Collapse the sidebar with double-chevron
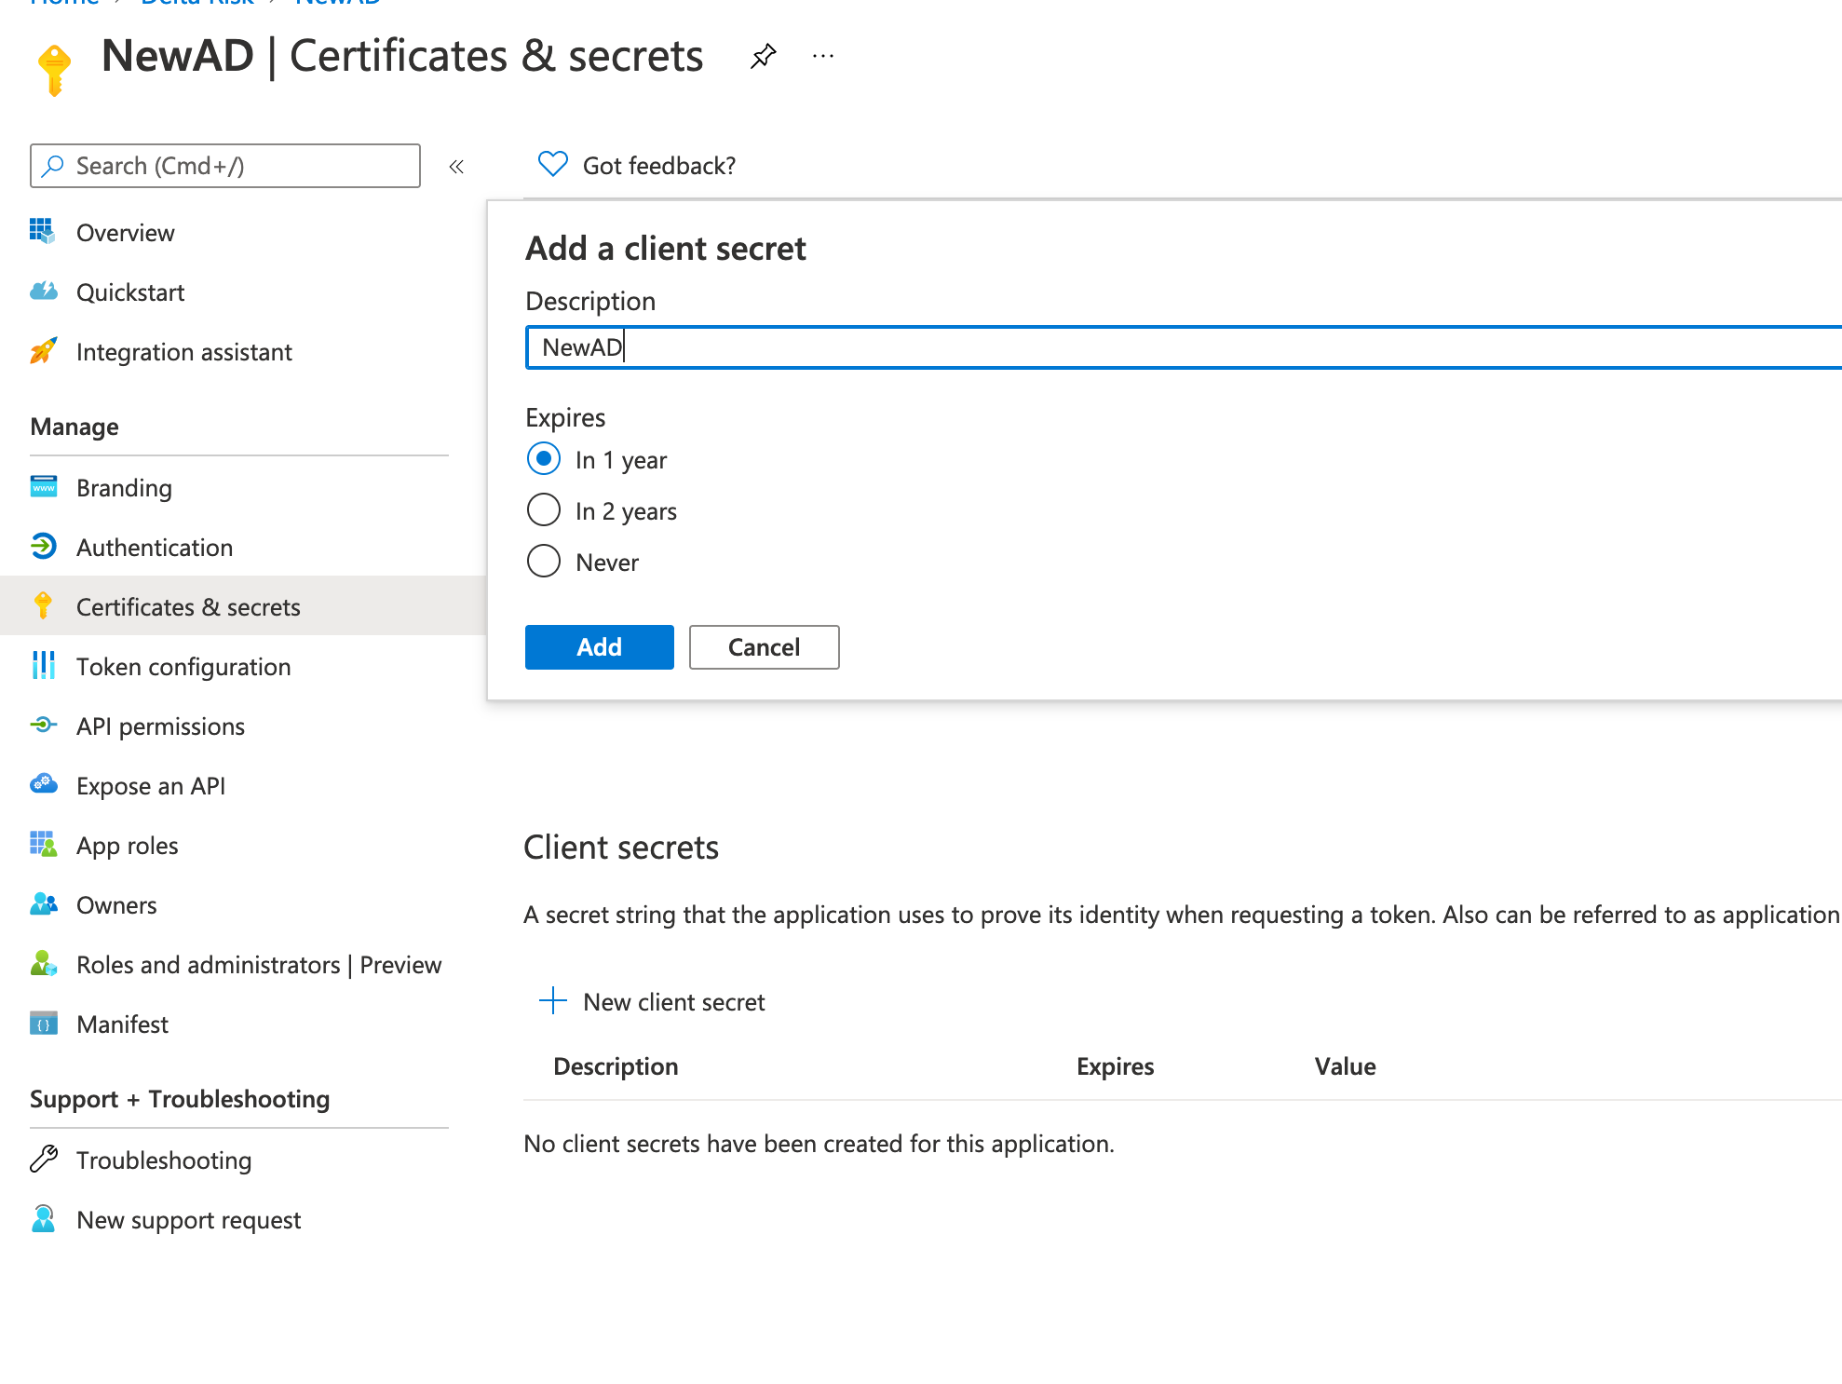This screenshot has height=1384, width=1842. click(x=456, y=167)
